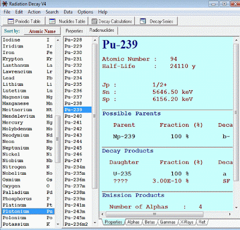Viewport: 240px width, 230px height.
Task: Click the Atomic Name sort button
Action: (x=42, y=31)
